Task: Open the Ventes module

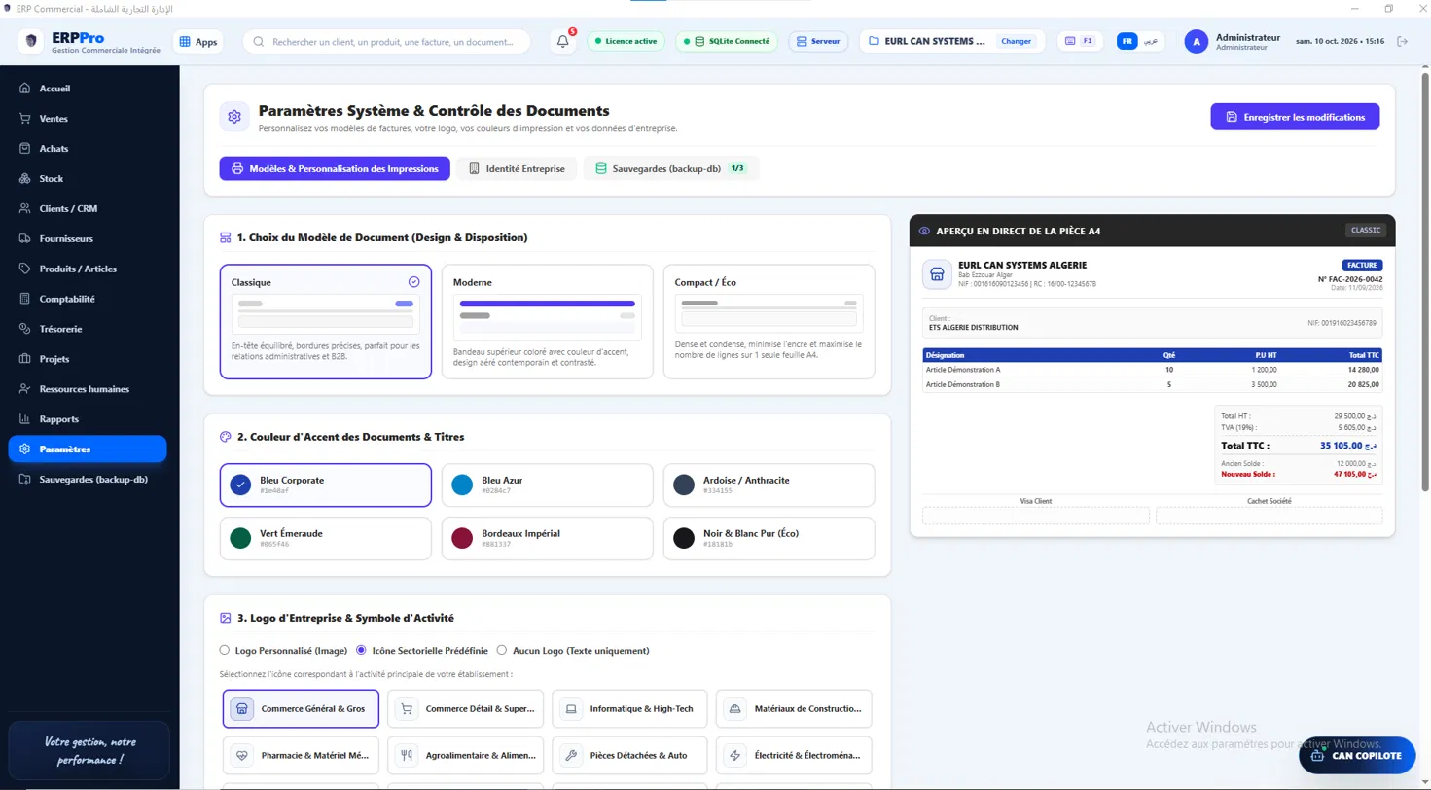Action: point(88,119)
